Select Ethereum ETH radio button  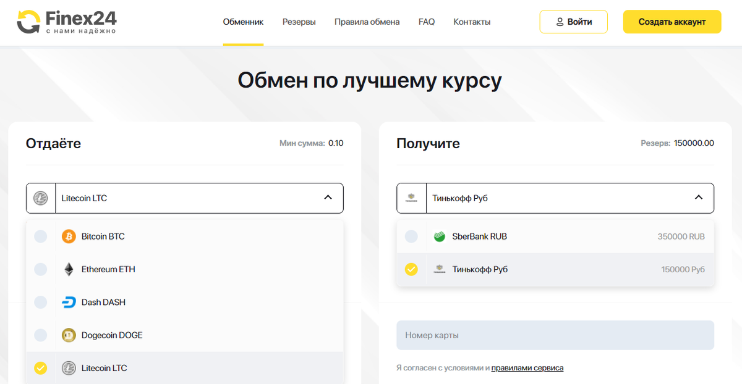40,269
